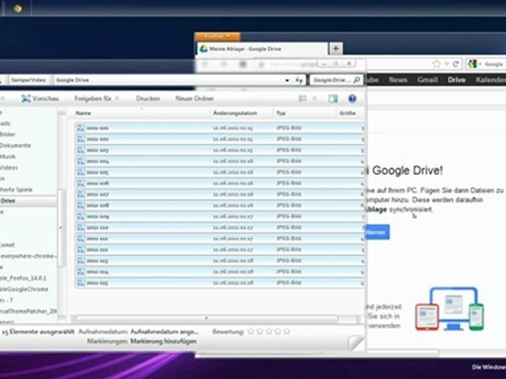This screenshot has height=379, width=506.
Task: Click the bookmark star in Firefox address bar
Action: [436, 64]
